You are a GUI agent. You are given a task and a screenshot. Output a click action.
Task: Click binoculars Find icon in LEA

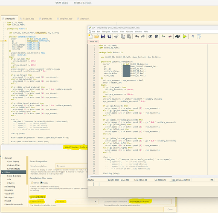click(x=177, y=37)
